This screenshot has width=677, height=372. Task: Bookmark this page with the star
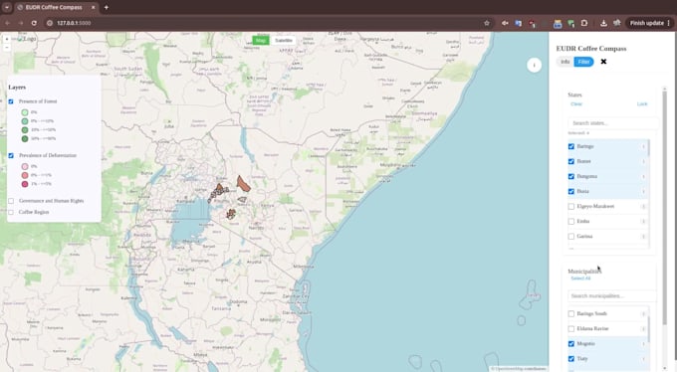tap(487, 23)
